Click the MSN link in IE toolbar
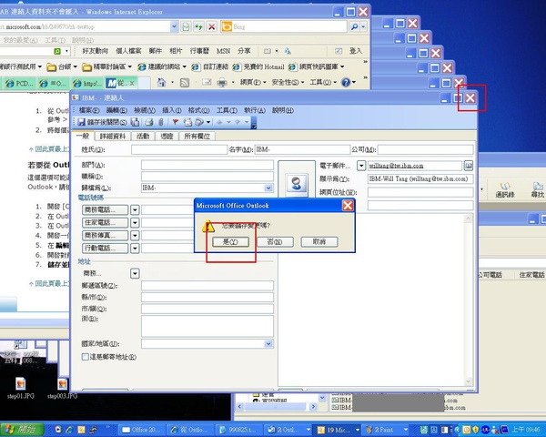This screenshot has height=437, width=546. tap(223, 51)
